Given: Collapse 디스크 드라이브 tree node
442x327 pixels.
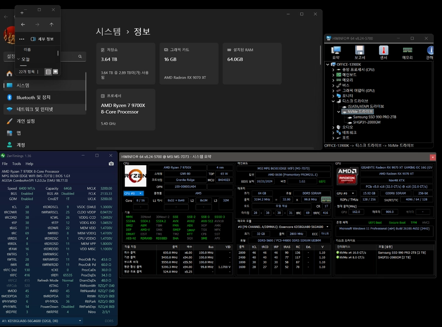Looking at the screenshot, I should point(333,101).
